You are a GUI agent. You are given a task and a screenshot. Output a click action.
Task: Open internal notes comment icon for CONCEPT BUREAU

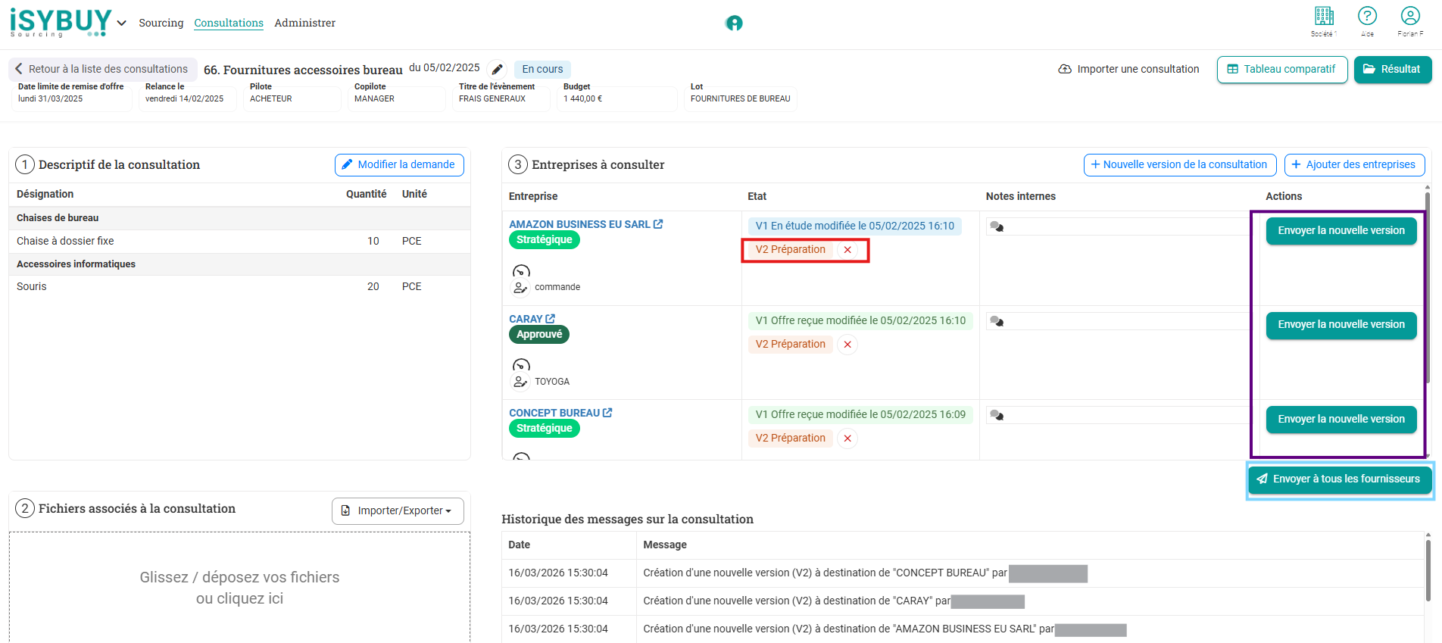[997, 416]
